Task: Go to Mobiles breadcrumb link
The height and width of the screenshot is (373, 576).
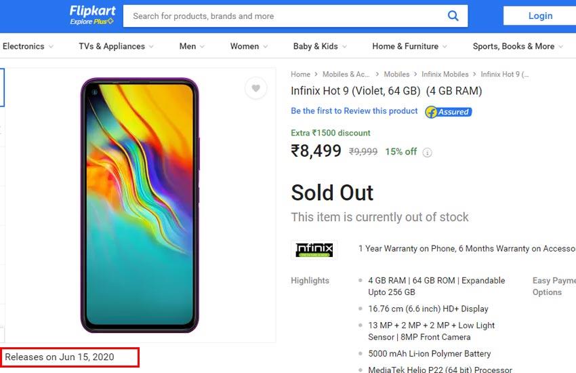Action: pos(396,74)
